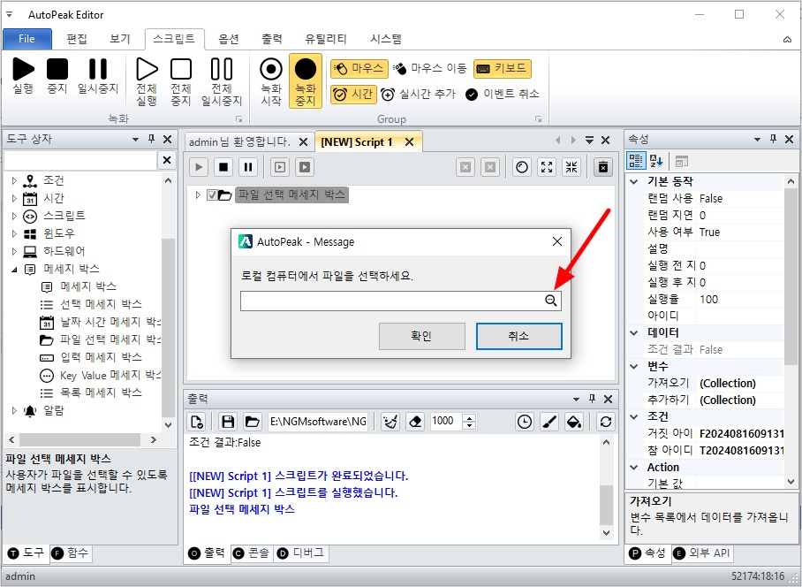The image size is (802, 587).
Task: Open the 보기 ribbon tab
Action: pos(120,39)
